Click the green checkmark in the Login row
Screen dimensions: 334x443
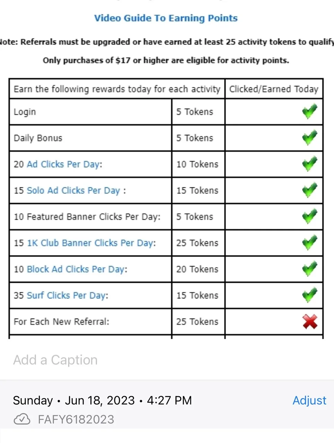[309, 111]
